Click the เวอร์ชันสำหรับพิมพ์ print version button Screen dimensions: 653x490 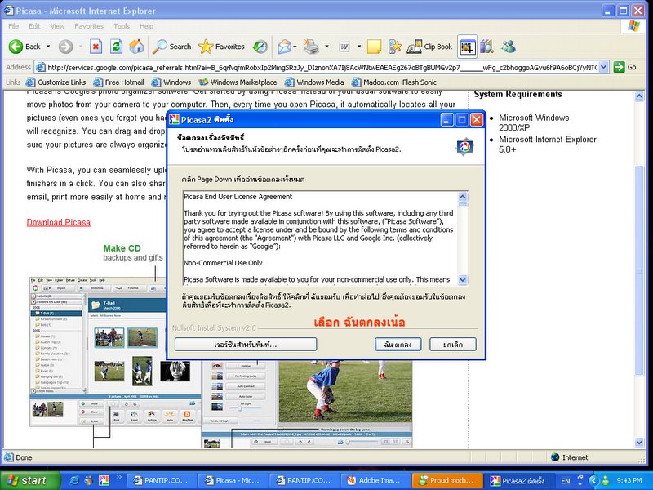pyautogui.click(x=246, y=344)
